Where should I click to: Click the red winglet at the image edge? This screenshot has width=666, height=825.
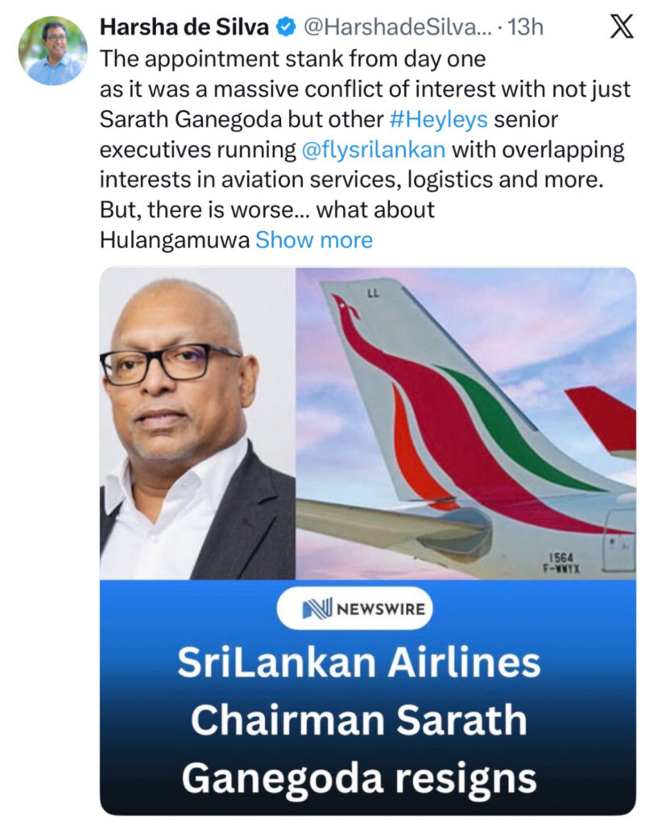pyautogui.click(x=602, y=417)
